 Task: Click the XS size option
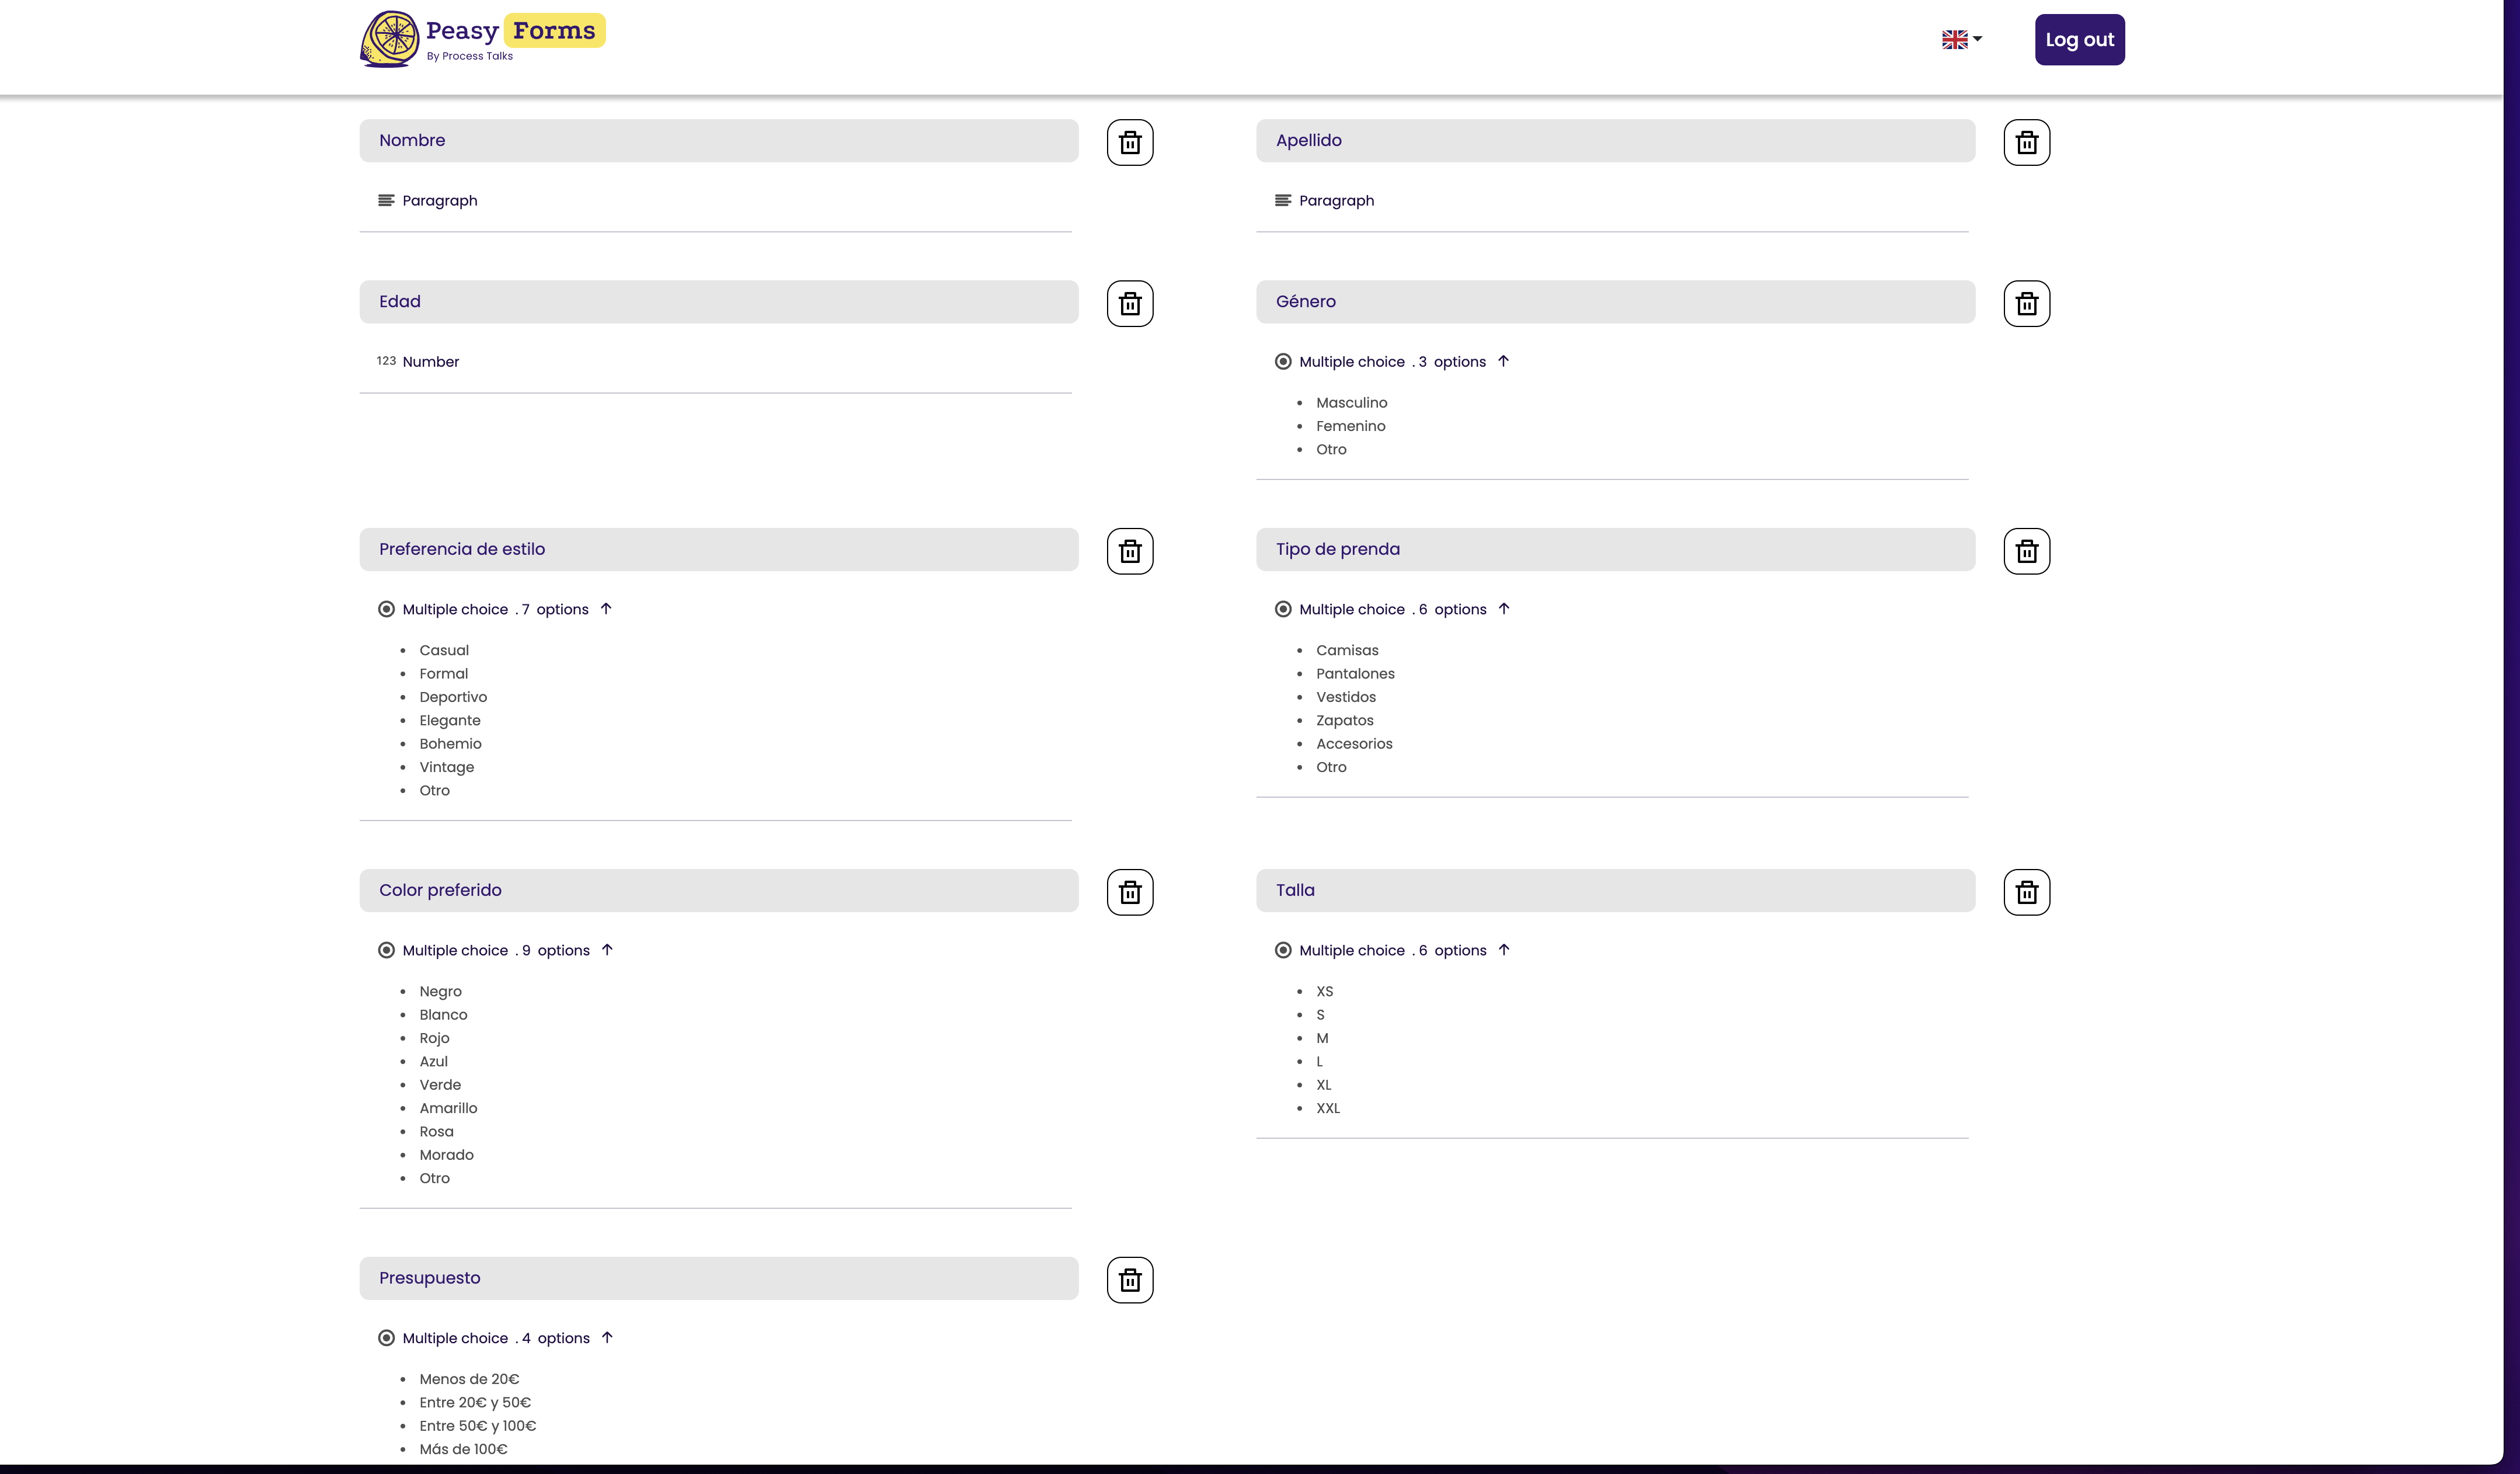coord(1325,992)
